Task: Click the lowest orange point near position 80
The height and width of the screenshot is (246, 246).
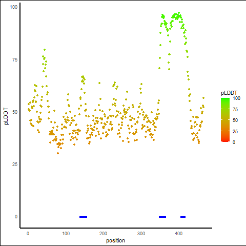Action: [x=58, y=153]
